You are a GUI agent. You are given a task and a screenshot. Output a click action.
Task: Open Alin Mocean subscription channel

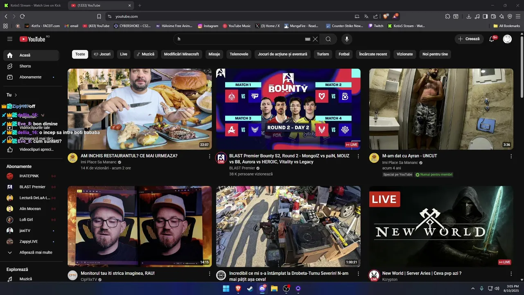(x=31, y=209)
